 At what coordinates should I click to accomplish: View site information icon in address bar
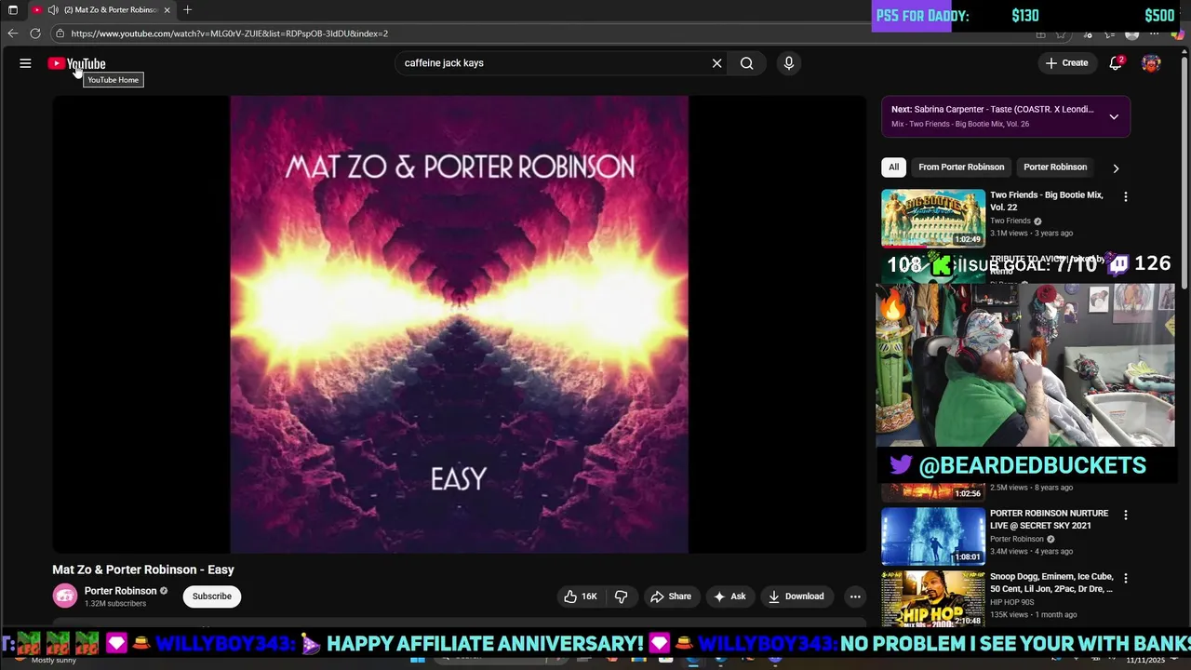coord(60,33)
